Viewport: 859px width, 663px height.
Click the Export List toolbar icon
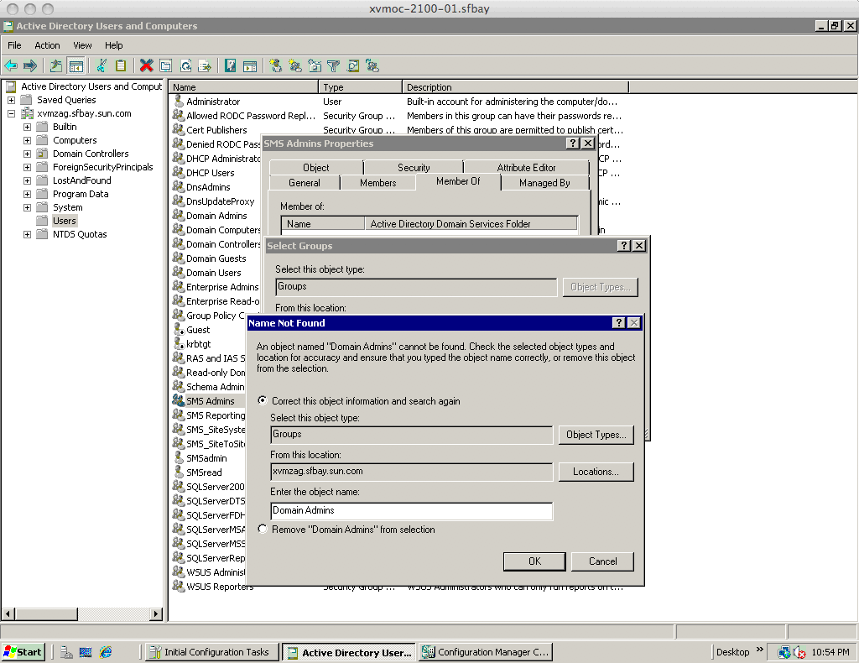tap(205, 66)
